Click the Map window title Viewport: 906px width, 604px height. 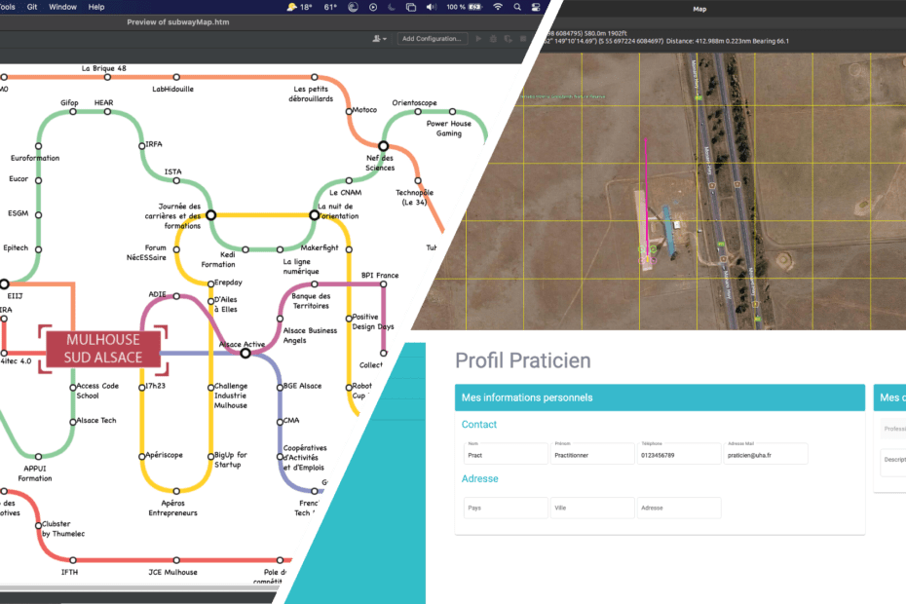[x=699, y=9]
